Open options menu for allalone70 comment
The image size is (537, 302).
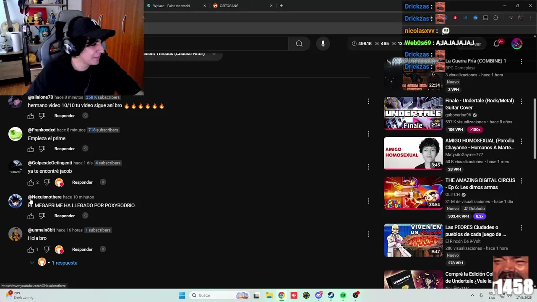[368, 101]
